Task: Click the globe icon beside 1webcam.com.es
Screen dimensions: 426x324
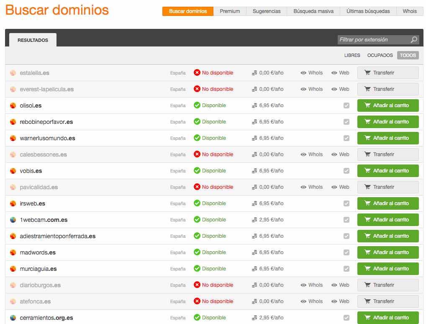Action: [x=13, y=220]
